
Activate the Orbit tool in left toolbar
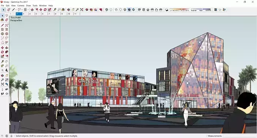click(2, 76)
